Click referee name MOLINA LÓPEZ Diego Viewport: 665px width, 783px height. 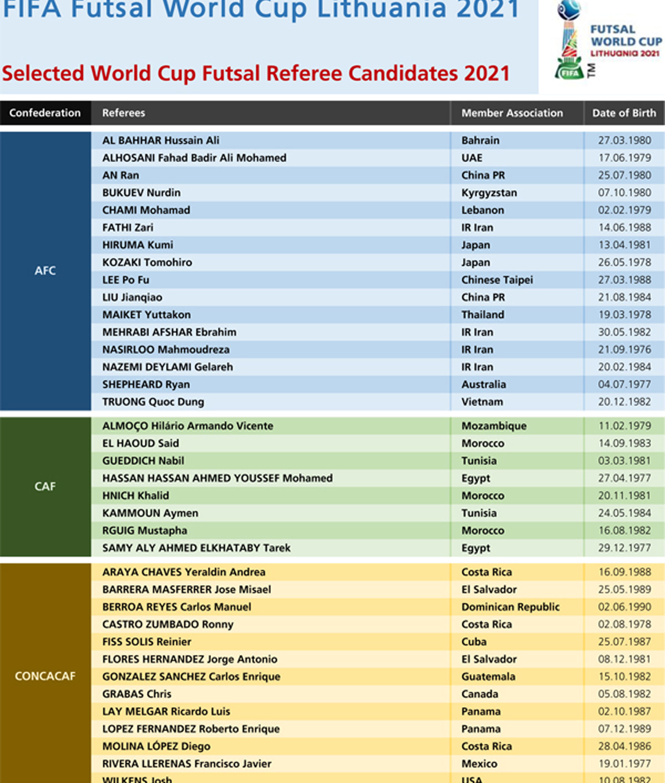coord(156,746)
